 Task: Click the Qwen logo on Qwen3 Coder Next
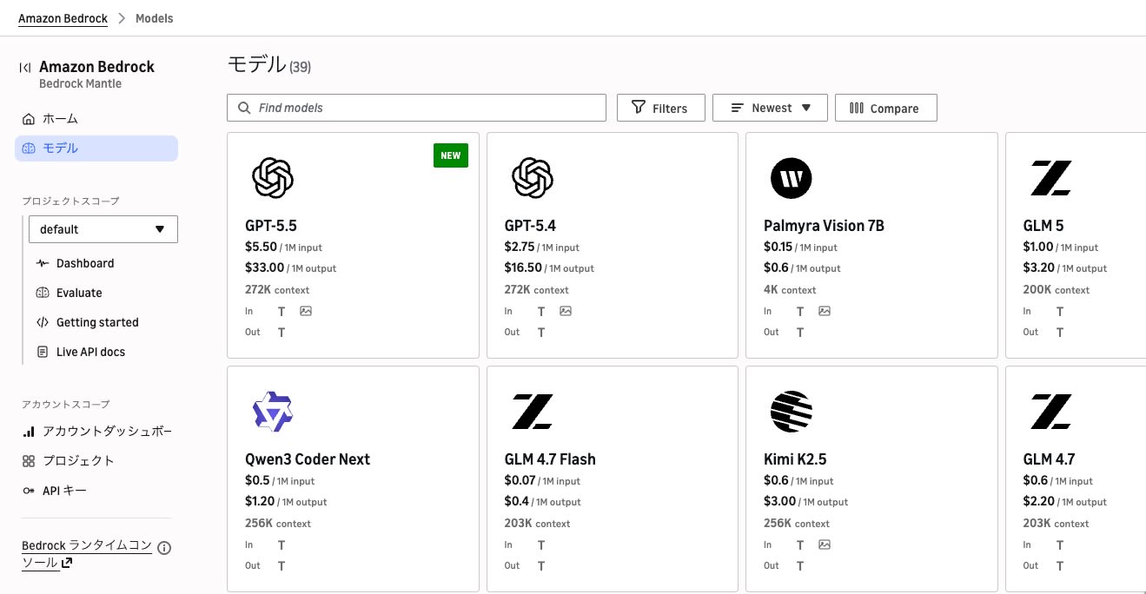point(272,412)
